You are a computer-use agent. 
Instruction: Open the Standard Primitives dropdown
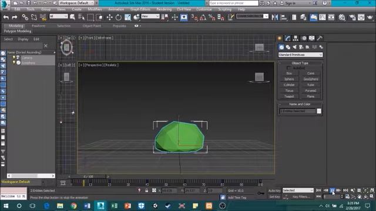click(300, 55)
